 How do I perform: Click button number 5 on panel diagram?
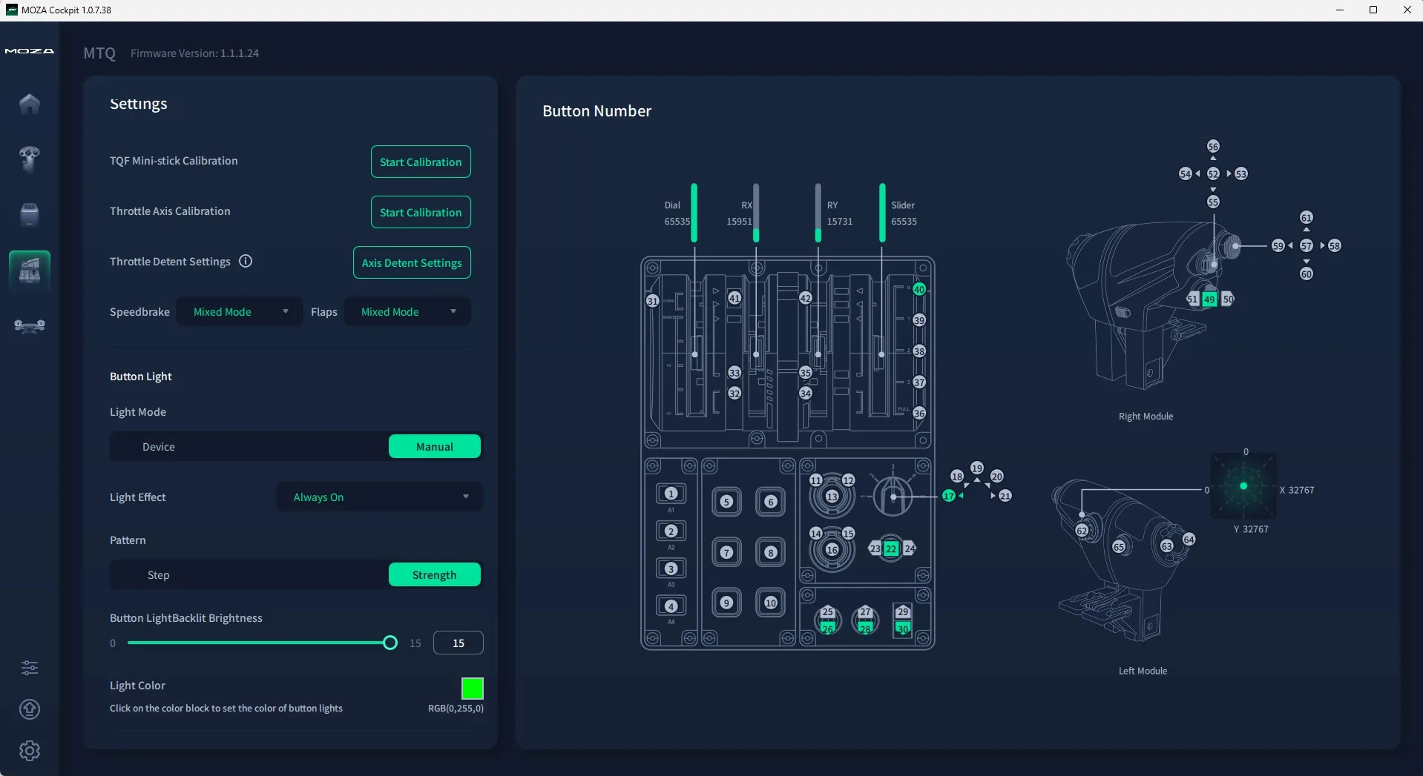(726, 502)
